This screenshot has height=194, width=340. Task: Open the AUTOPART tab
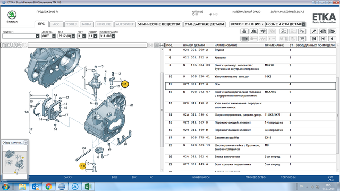125,24
